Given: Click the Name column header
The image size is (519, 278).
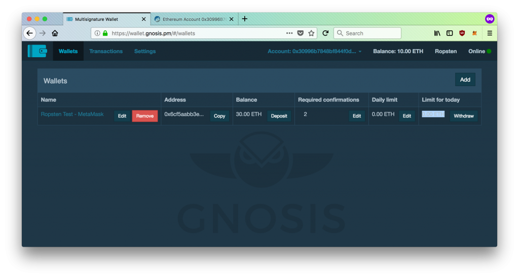Looking at the screenshot, I should [x=48, y=100].
